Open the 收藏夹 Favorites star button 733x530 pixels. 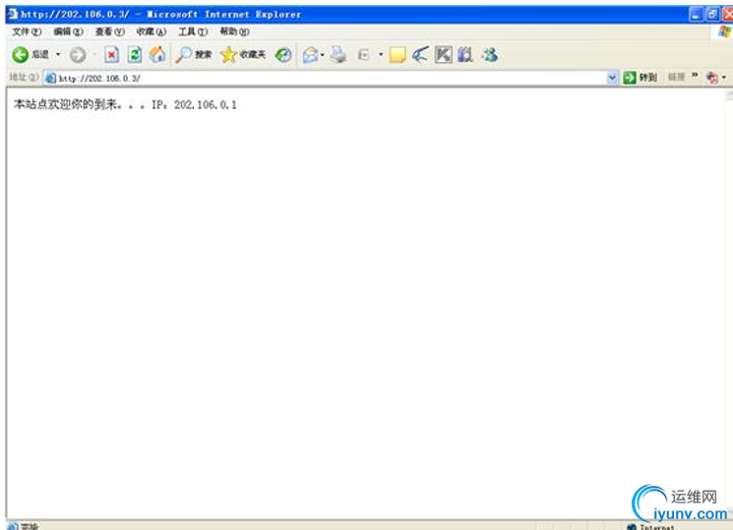243,55
